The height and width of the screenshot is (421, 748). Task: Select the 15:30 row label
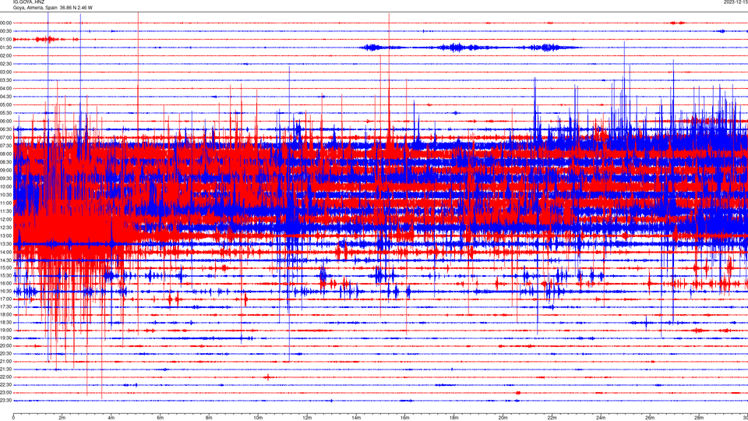[6, 276]
